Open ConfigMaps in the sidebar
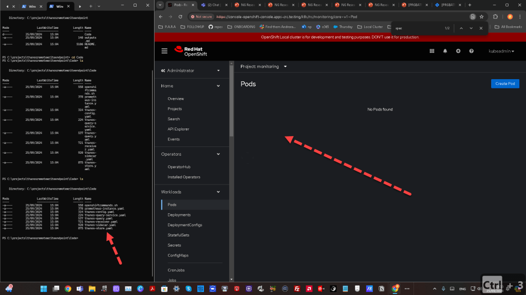The height and width of the screenshot is (295, 526). point(178,255)
